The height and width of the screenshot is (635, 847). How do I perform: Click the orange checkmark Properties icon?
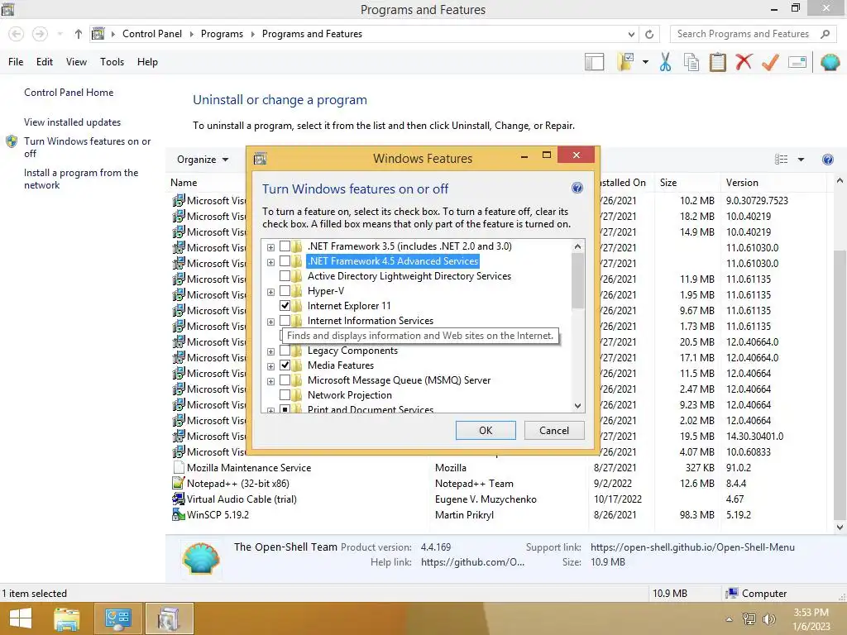[770, 62]
